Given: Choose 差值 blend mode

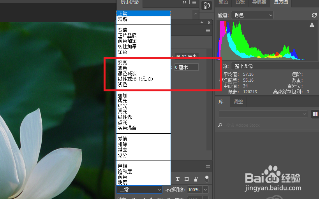Looking at the screenshot, I should point(143,139).
